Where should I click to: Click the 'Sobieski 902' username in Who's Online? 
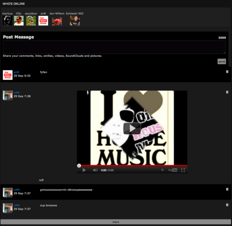74,14
